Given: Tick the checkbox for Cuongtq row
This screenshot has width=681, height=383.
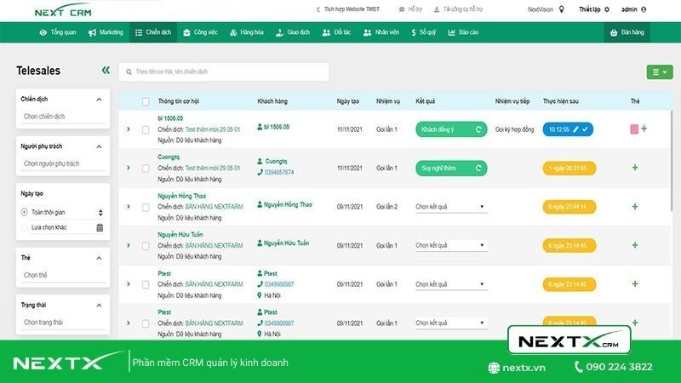Looking at the screenshot, I should [146, 169].
